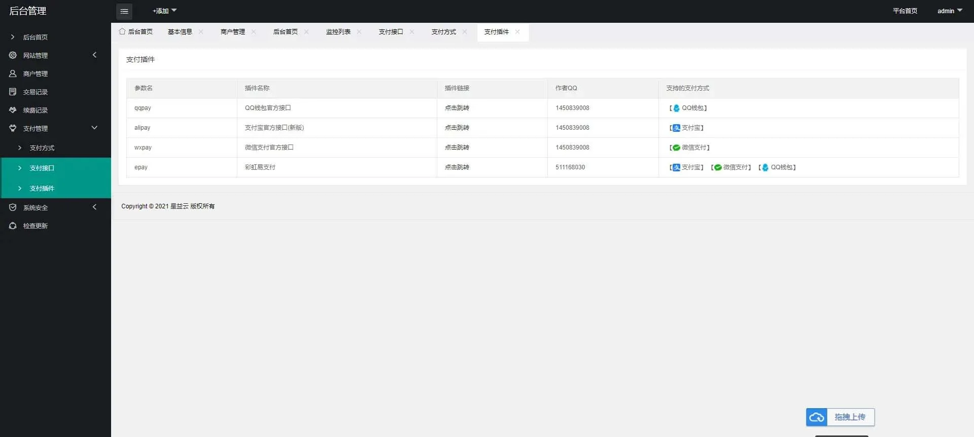This screenshot has height=437, width=974.
Task: Close the 基本信息 tab
Action: 201,31
